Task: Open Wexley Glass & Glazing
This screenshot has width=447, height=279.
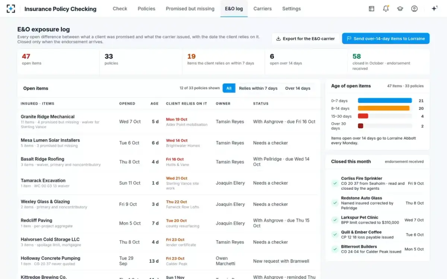Action: click(169, 204)
